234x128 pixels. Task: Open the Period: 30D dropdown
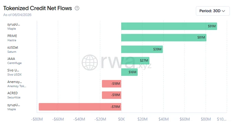coord(213,11)
